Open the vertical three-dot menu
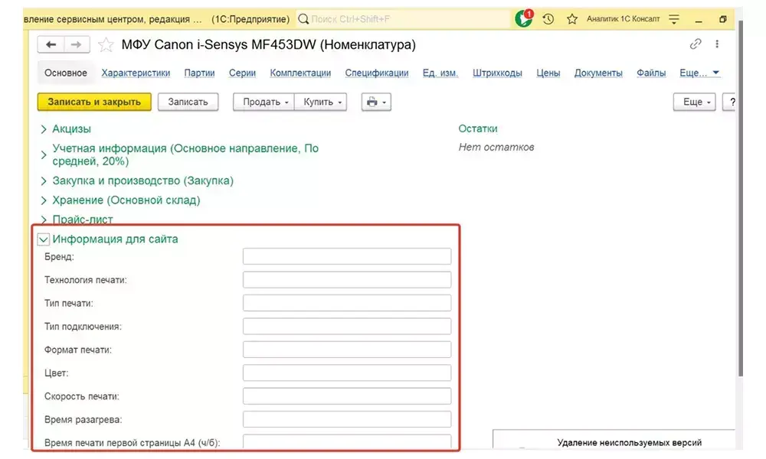Image resolution: width=766 pixels, height=459 pixels. [718, 44]
